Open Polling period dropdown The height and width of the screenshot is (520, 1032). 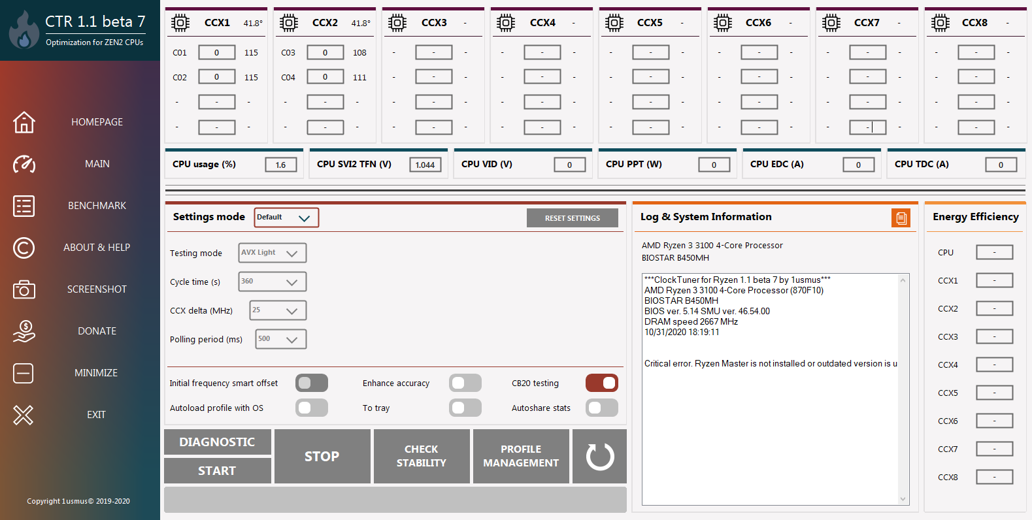click(280, 339)
